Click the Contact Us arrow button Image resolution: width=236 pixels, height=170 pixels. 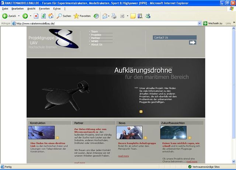point(192,42)
